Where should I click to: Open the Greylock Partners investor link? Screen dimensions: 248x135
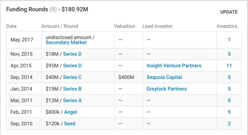coord(167,89)
